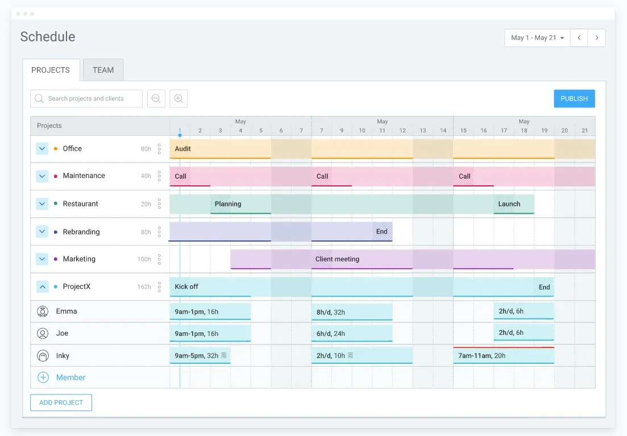Select the Call milestone on May 15
This screenshot has width=627, height=436.
pyautogui.click(x=464, y=176)
